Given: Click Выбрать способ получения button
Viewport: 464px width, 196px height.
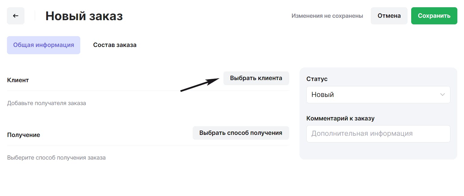Looking at the screenshot, I should (x=241, y=133).
